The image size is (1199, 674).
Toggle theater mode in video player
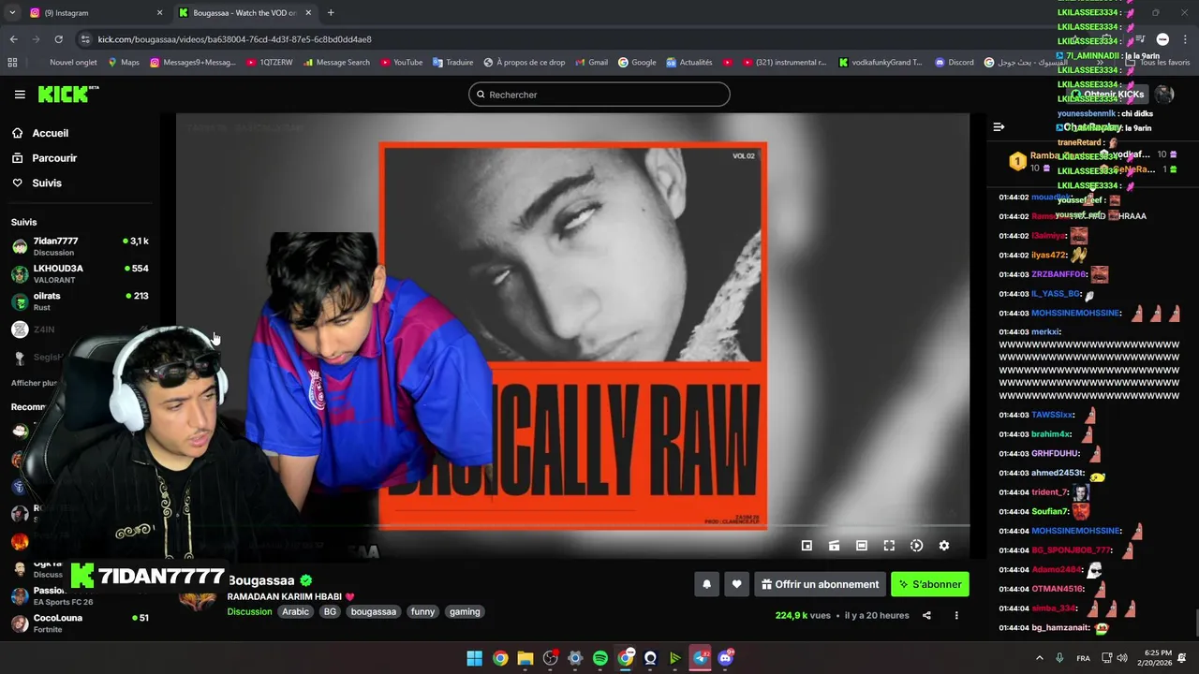click(862, 546)
